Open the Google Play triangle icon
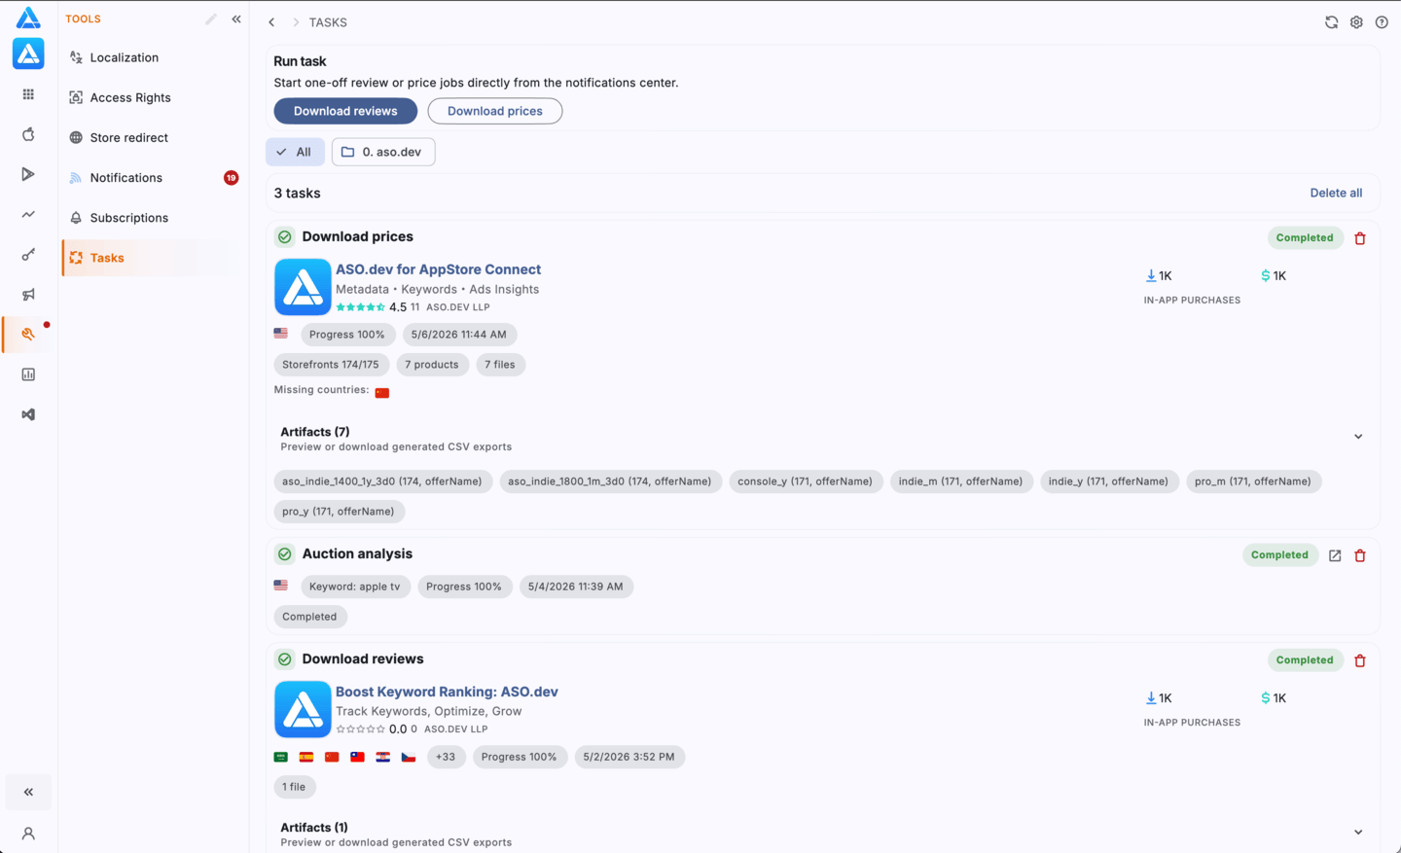This screenshot has width=1401, height=853. click(x=28, y=174)
